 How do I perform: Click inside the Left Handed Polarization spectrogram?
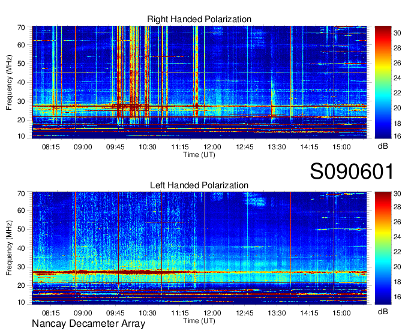click(x=199, y=248)
